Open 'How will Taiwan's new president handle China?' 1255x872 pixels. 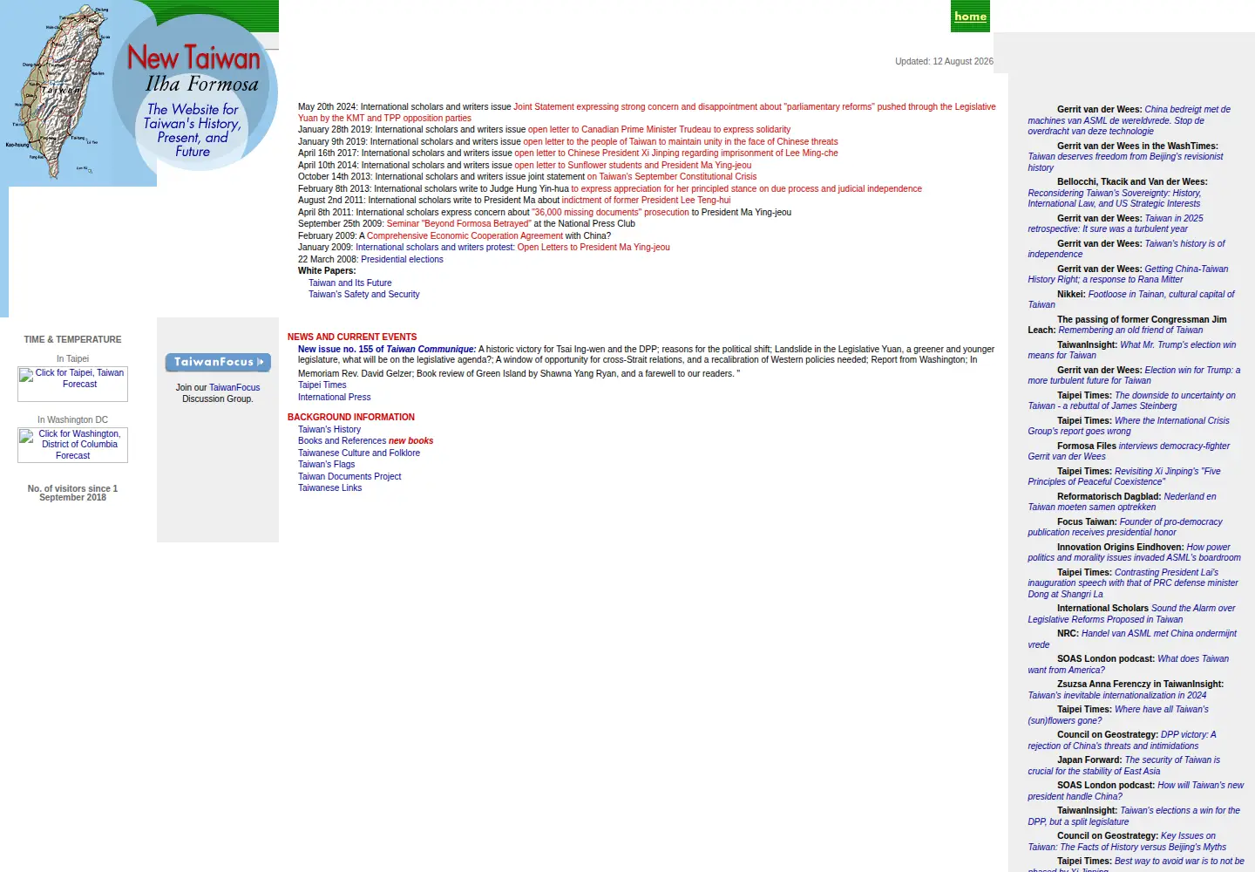1136,791
